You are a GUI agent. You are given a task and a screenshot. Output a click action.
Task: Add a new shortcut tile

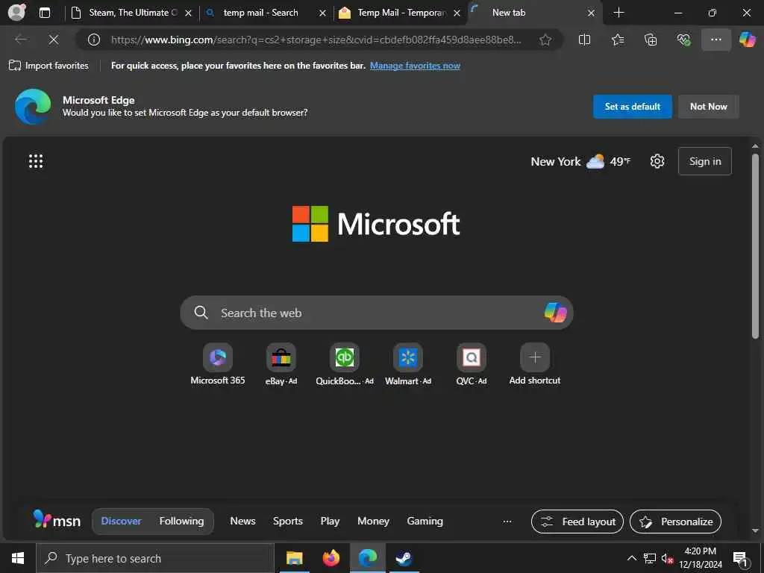point(534,364)
